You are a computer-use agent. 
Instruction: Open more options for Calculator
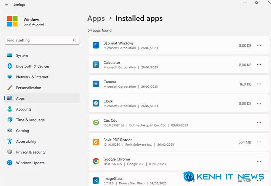(259, 65)
